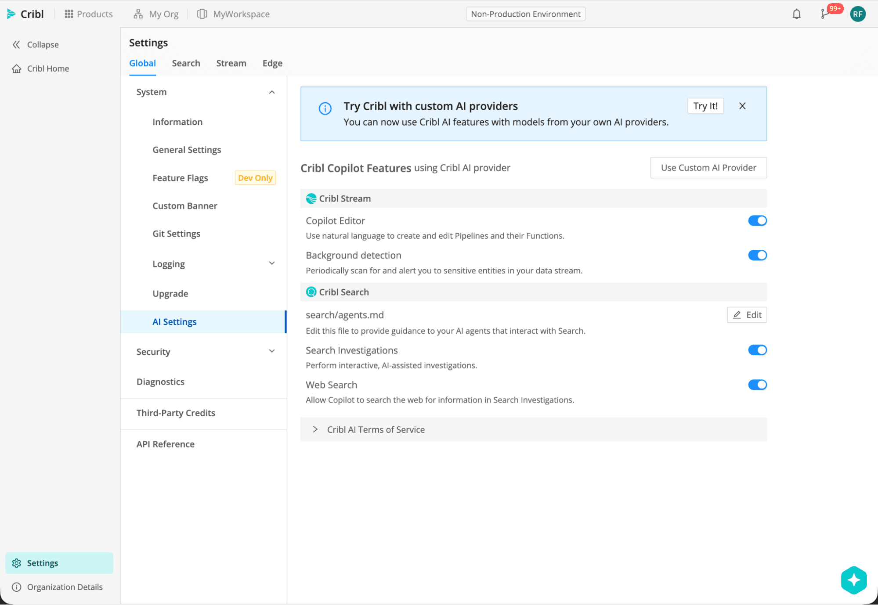
Task: Open the RF profile avatar
Action: (857, 14)
